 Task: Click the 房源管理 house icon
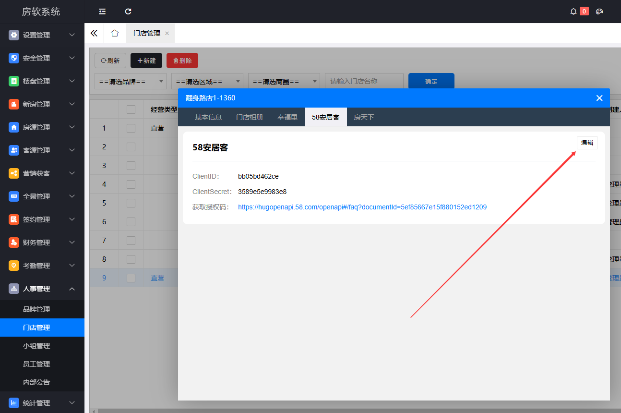(14, 127)
